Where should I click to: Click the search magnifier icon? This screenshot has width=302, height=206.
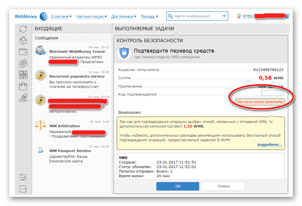click(x=170, y=16)
